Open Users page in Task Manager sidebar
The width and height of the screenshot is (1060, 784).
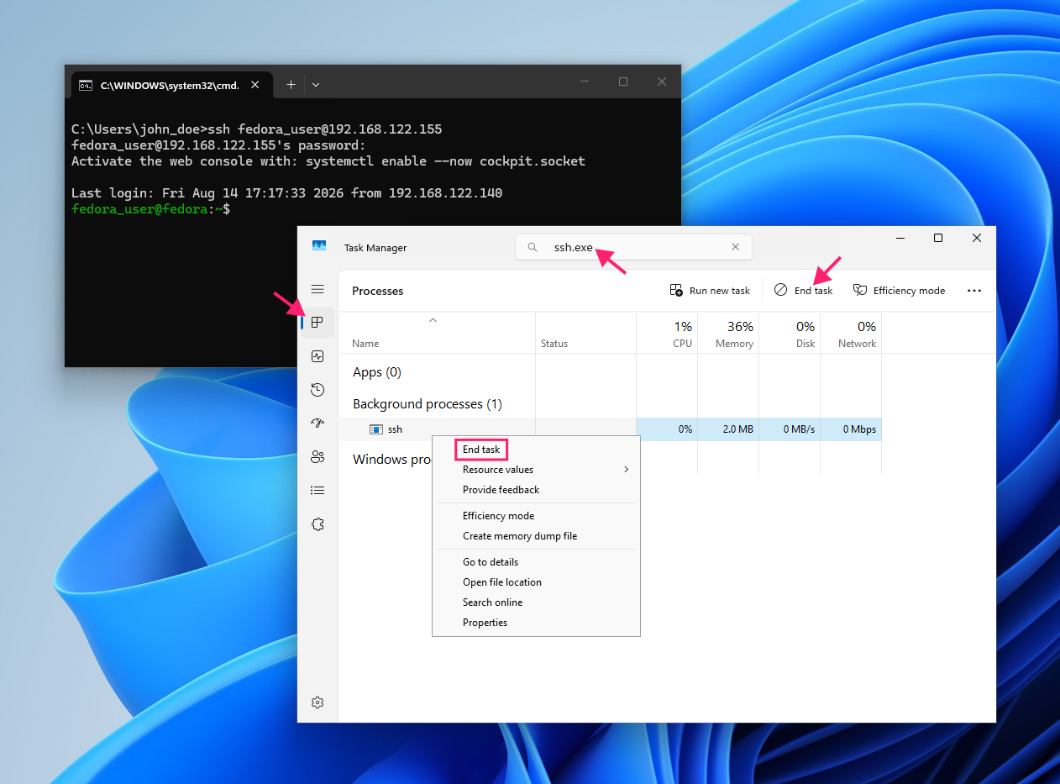317,456
